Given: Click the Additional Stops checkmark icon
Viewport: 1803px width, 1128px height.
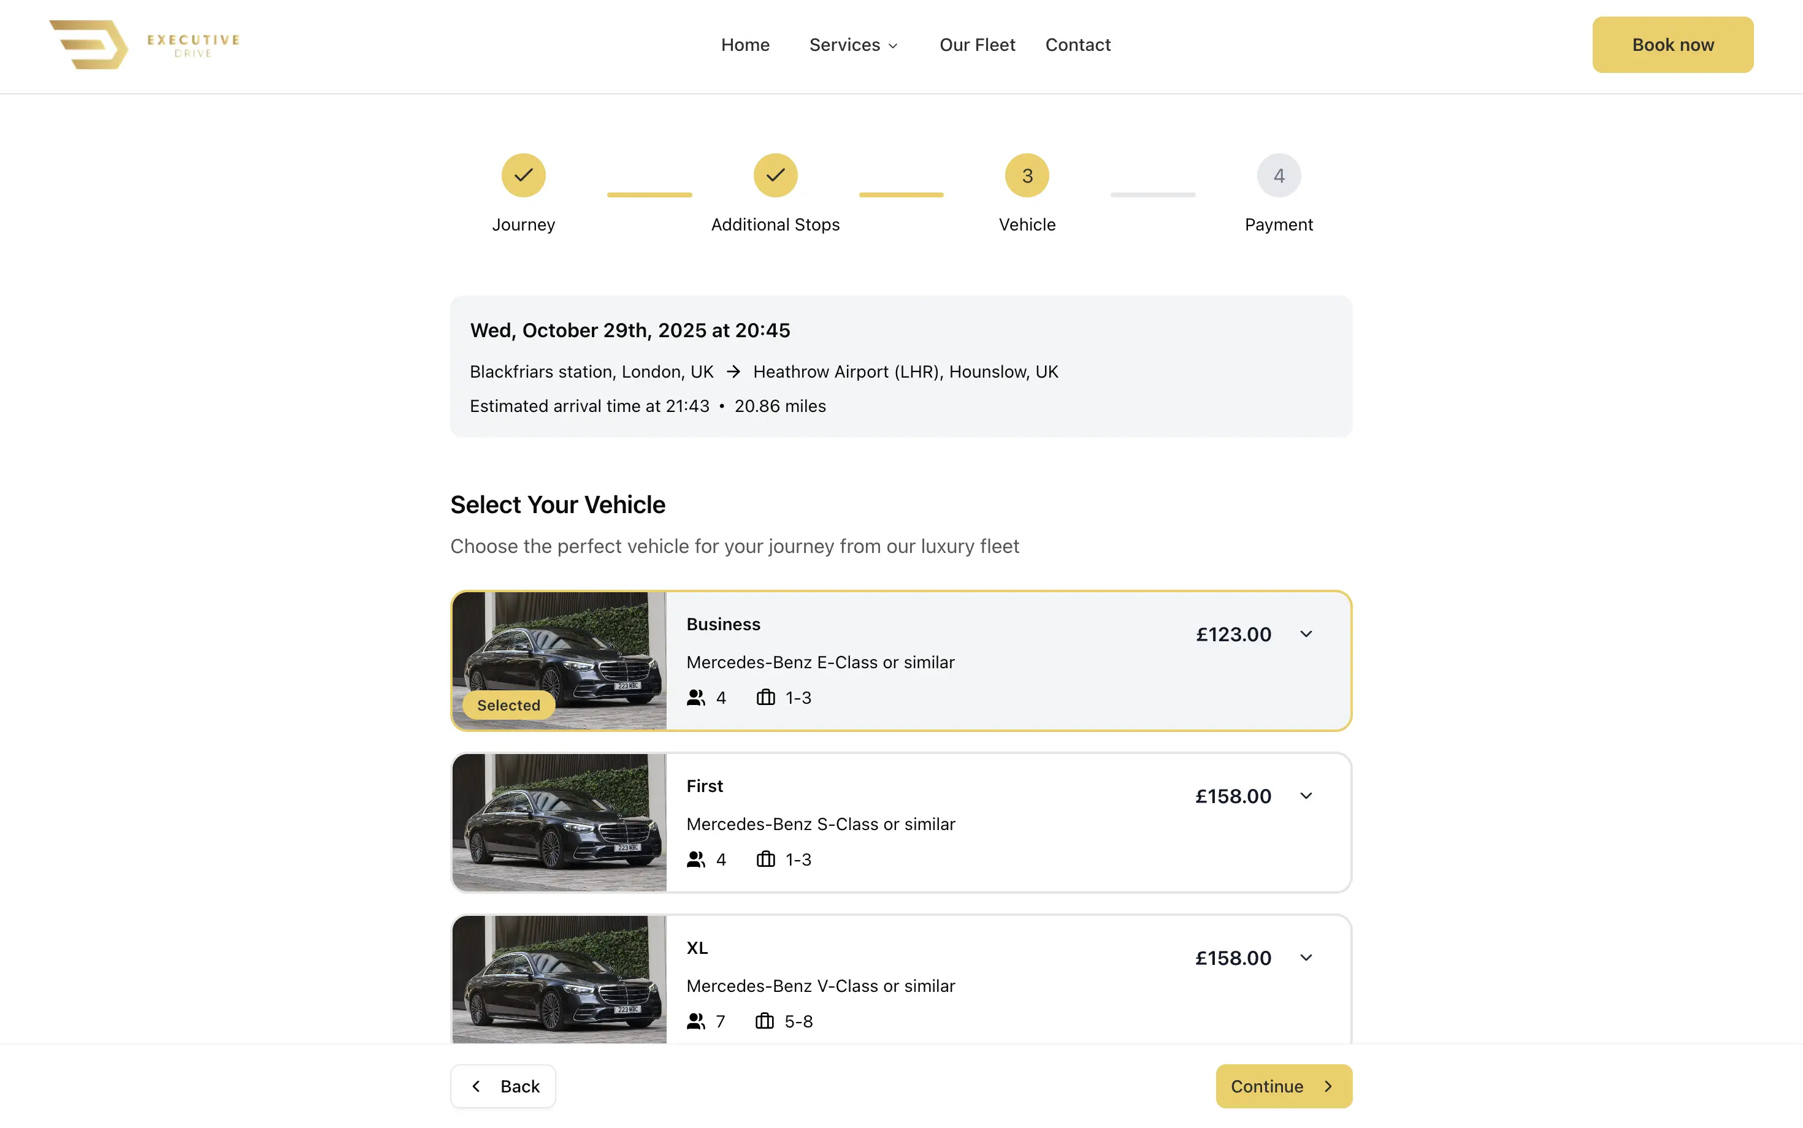Looking at the screenshot, I should tap(775, 175).
